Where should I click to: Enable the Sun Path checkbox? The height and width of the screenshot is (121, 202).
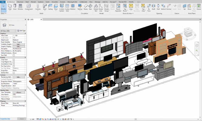click(14, 55)
